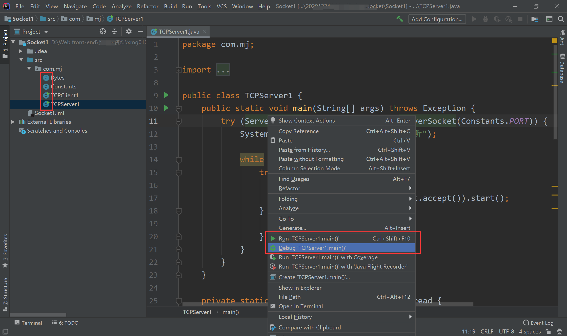Screen dimensions: 567x336
Task: Click run gutter arrow beside class TCPServer1
Action: click(166, 95)
